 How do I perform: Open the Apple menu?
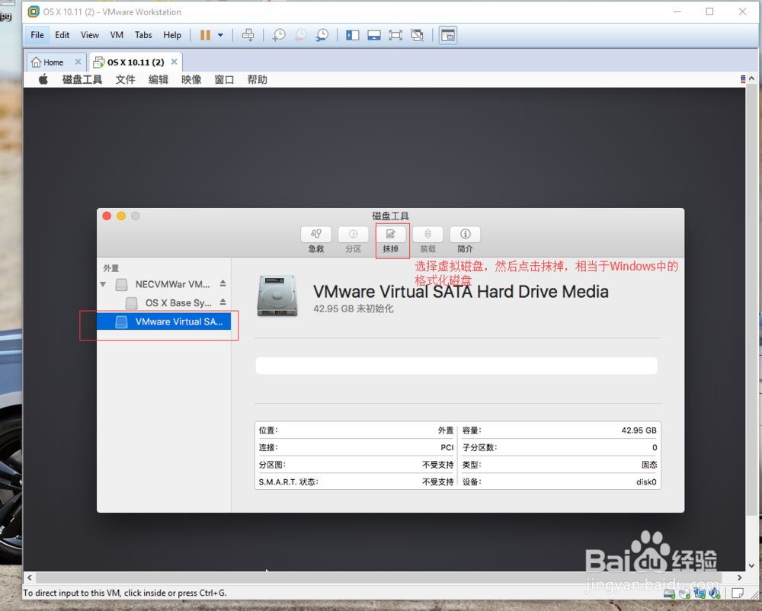43,80
